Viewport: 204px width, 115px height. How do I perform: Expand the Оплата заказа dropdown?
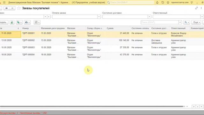[99, 17]
